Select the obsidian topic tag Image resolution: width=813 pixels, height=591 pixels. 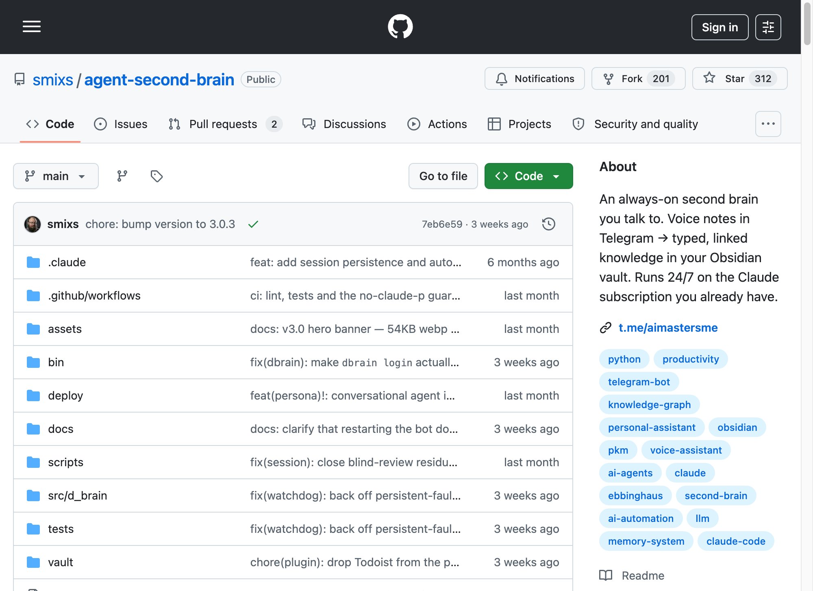pos(737,427)
